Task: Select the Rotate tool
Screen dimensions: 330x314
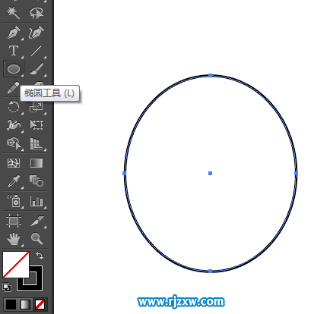Action: point(14,107)
